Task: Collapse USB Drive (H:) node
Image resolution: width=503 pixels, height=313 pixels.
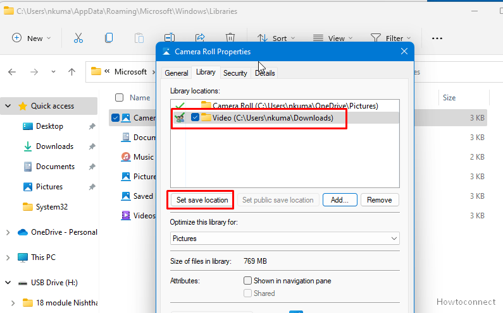Action: pyautogui.click(x=8, y=283)
